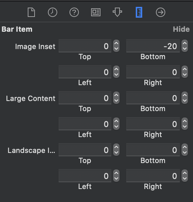Increment the Large Content Bottom stepper
193x202 pixels.
[x=185, y=95]
